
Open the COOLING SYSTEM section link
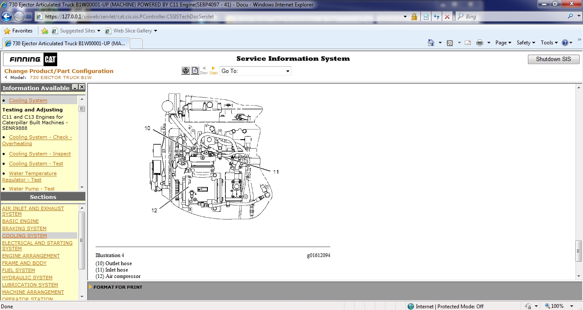[24, 235]
